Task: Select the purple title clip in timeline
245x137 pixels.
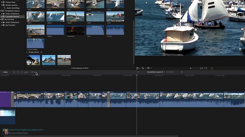Action: 5,99
